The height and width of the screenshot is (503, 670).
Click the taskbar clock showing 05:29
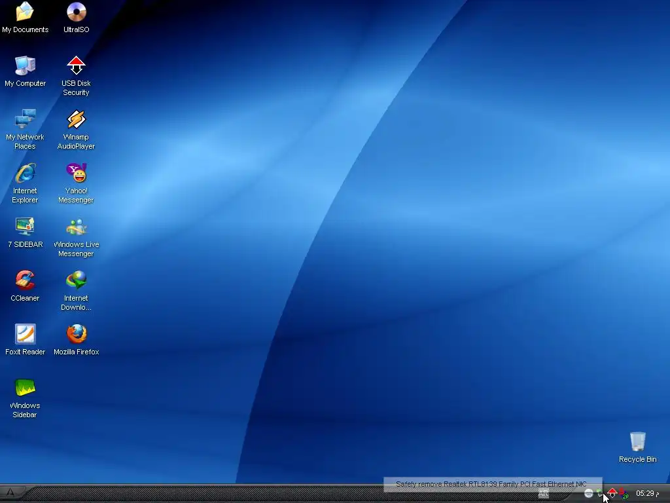click(647, 493)
